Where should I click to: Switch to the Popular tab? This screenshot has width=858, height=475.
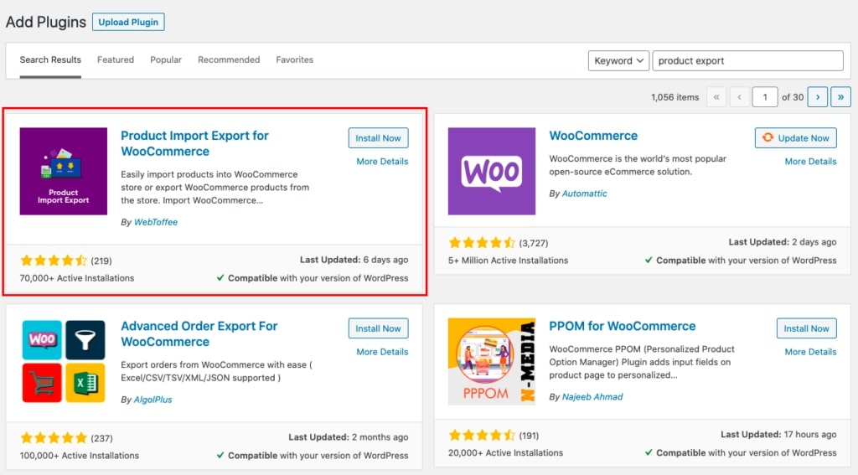[x=166, y=60]
